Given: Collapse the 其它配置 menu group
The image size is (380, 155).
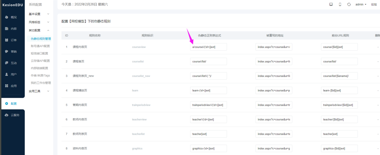Looking at the screenshot, I should pyautogui.click(x=39, y=30).
